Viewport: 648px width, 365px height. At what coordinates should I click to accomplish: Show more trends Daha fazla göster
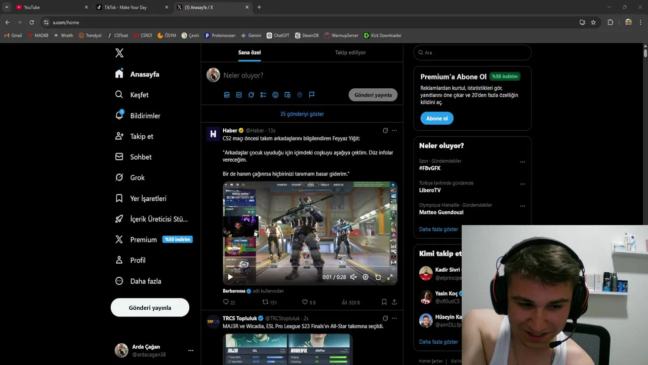coord(438,229)
